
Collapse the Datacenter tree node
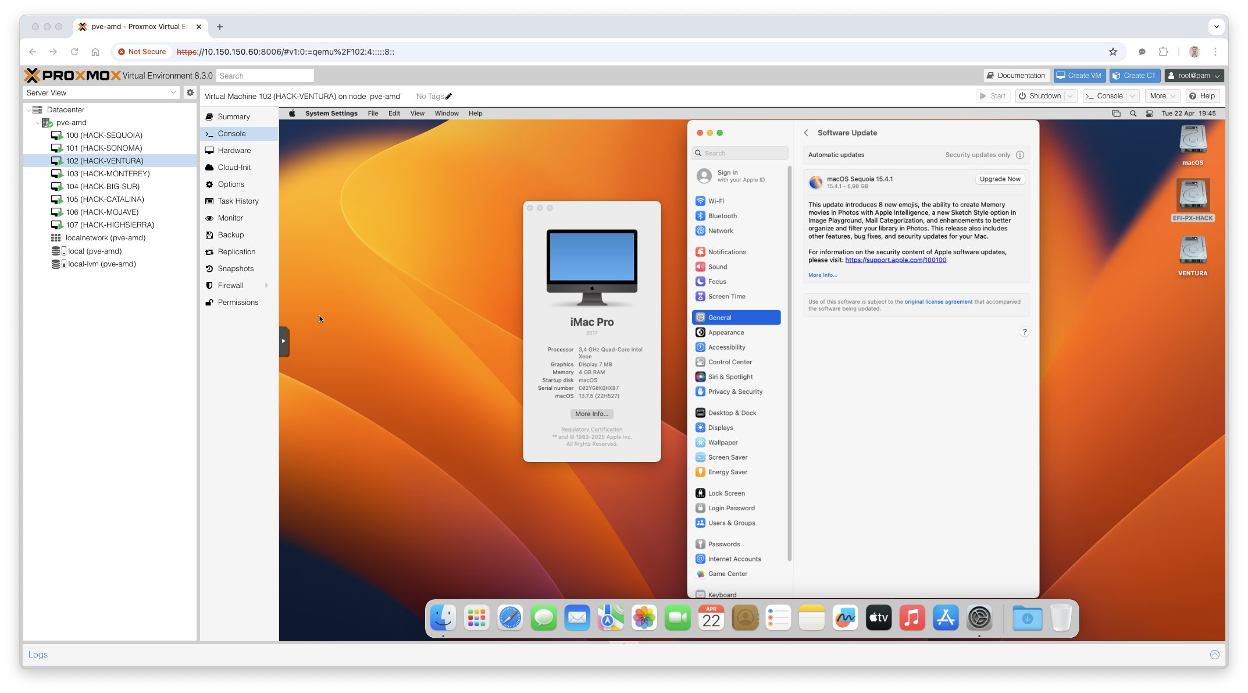29,109
